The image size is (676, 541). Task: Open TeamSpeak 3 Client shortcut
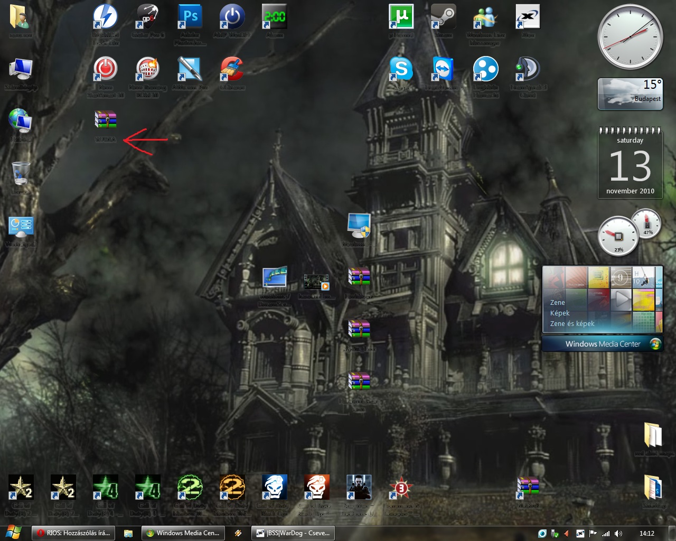point(528,69)
